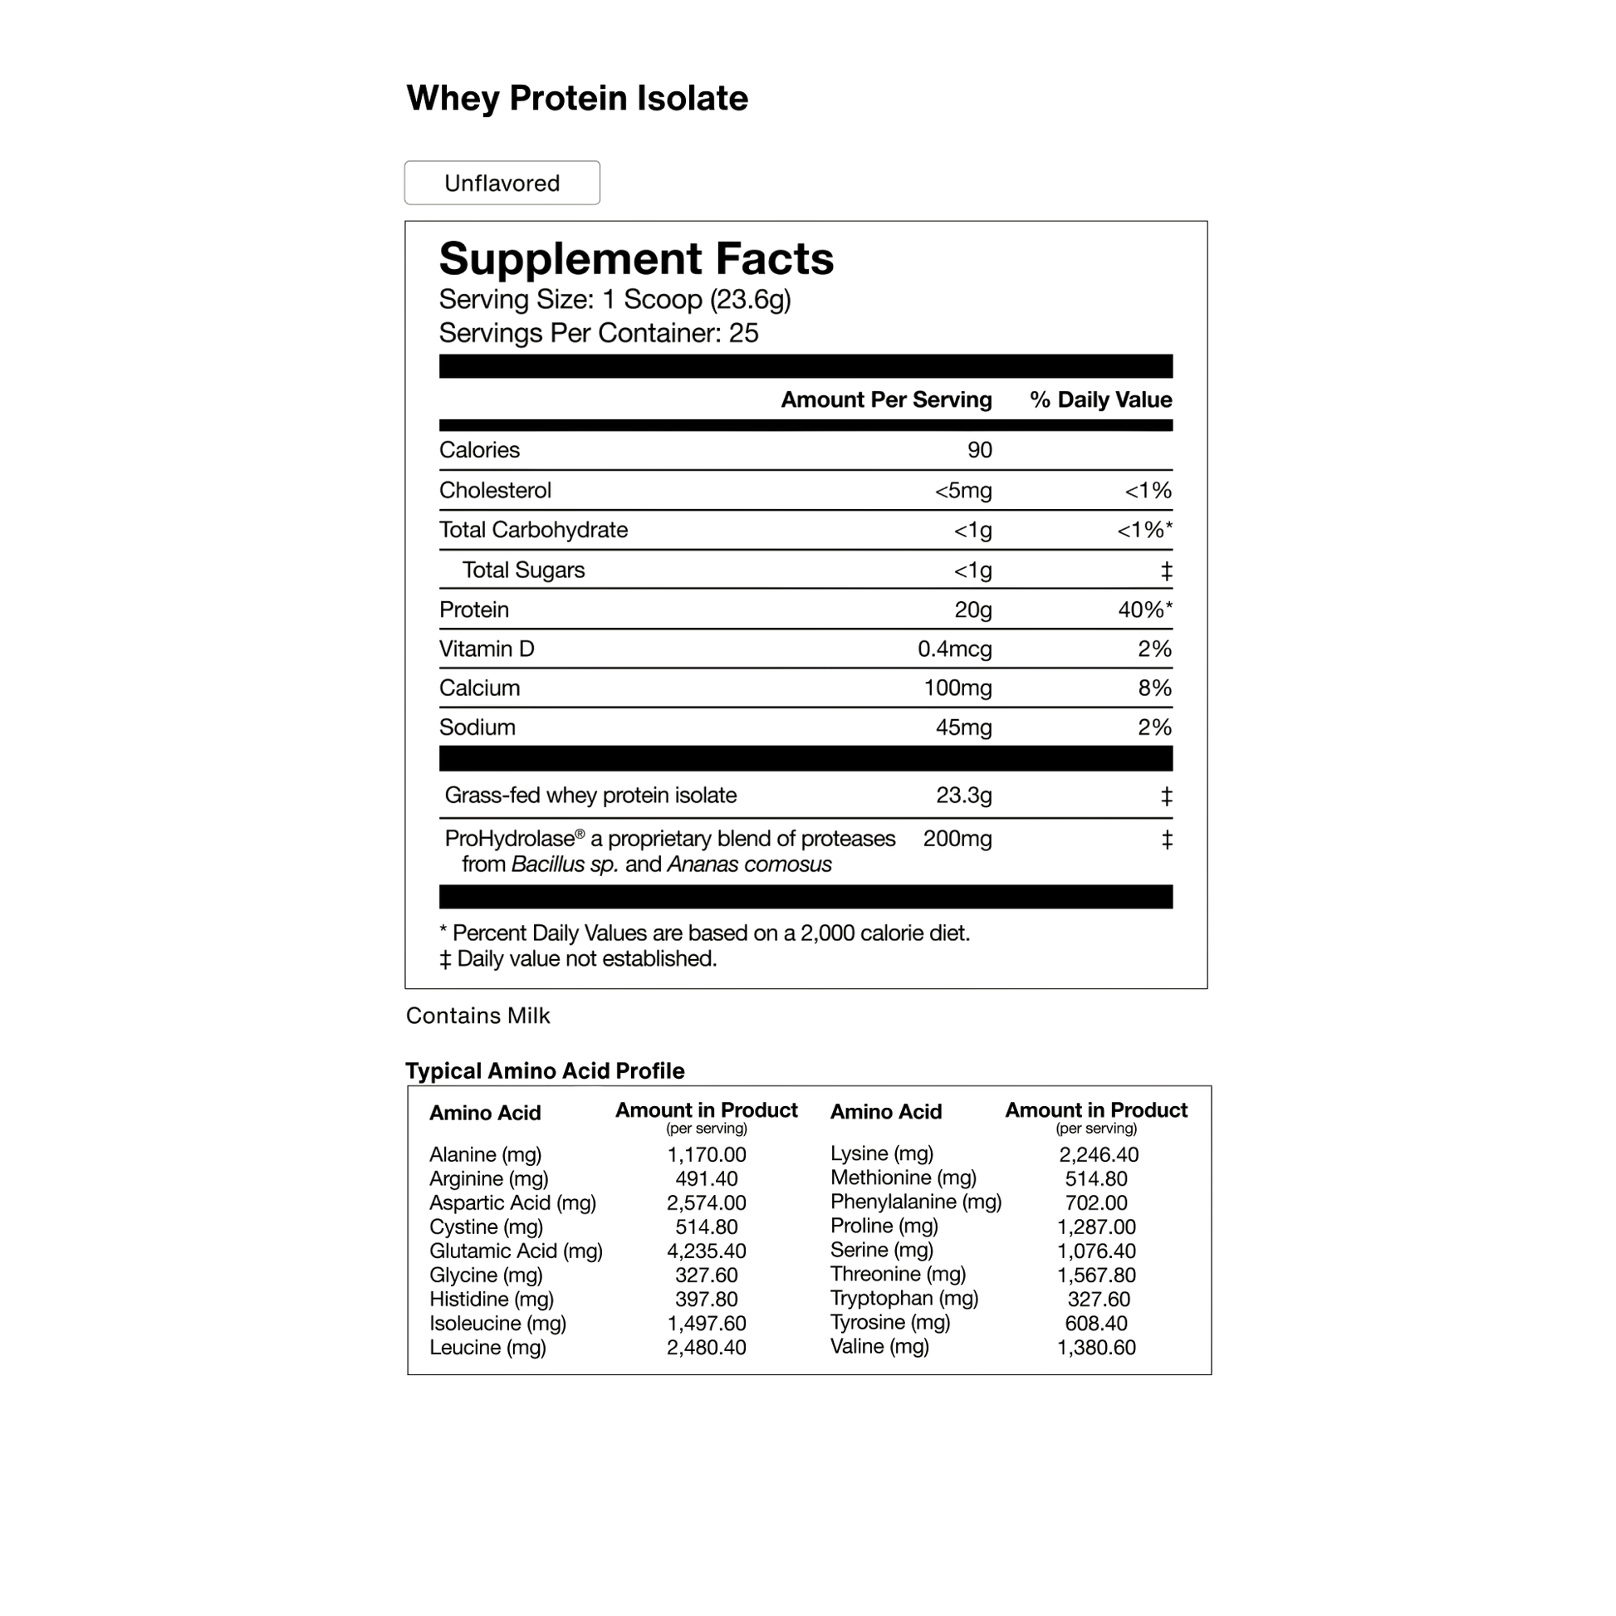Select the Calories row label
1616x1616 pixels.
pos(479,449)
